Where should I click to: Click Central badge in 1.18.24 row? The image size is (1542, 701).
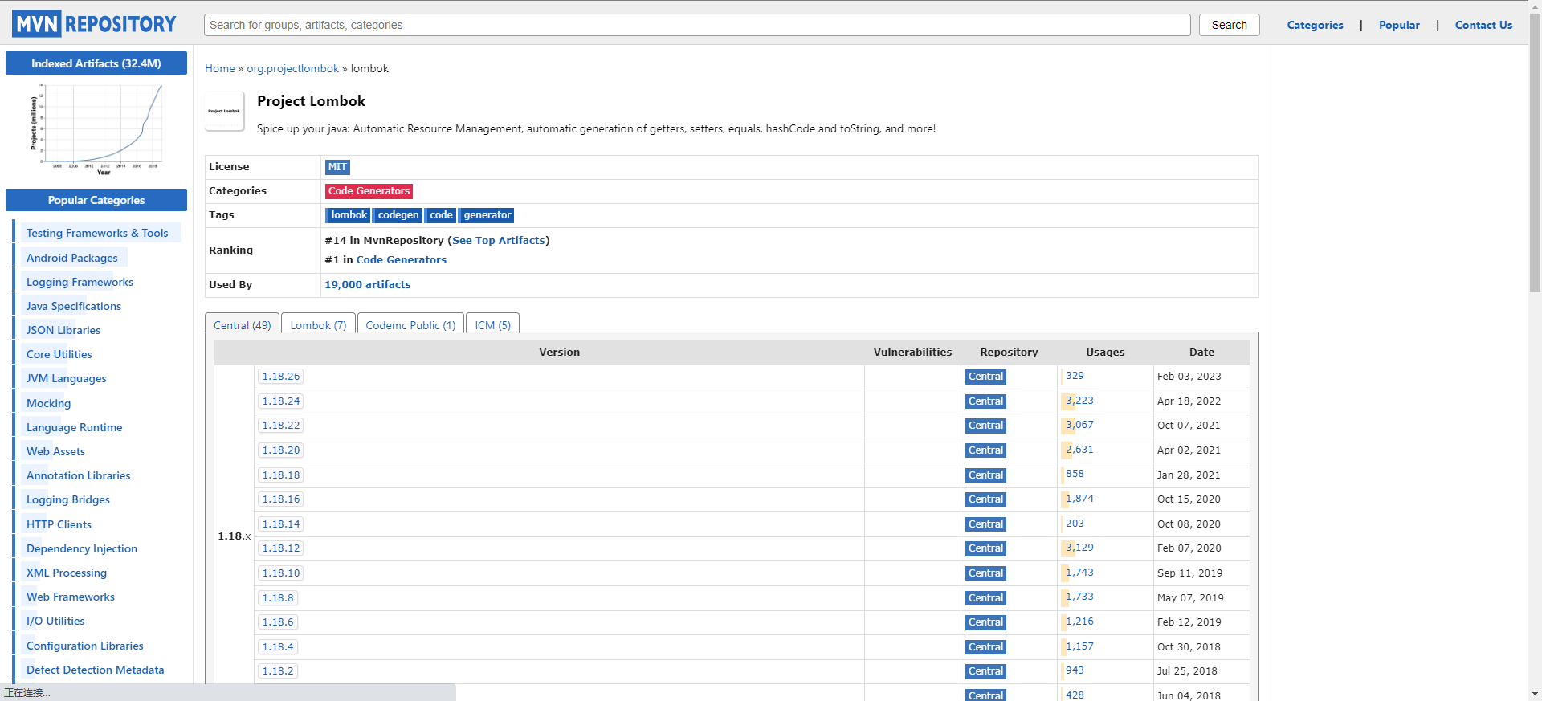tap(985, 401)
